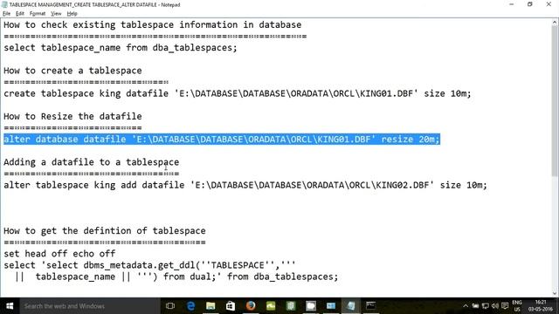The width and height of the screenshot is (559, 314).
Task: Open the View menu
Action: [56, 14]
